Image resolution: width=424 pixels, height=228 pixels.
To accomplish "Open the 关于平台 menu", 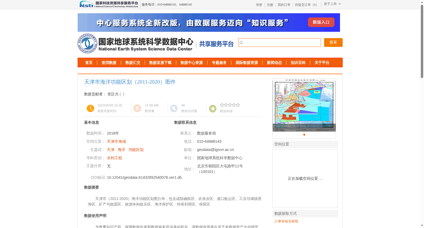I will pos(322,63).
